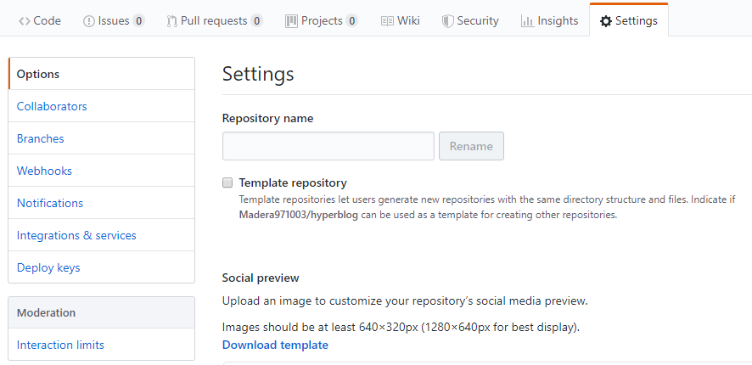Navigate to Deploy keys
The image size is (752, 365).
(48, 267)
